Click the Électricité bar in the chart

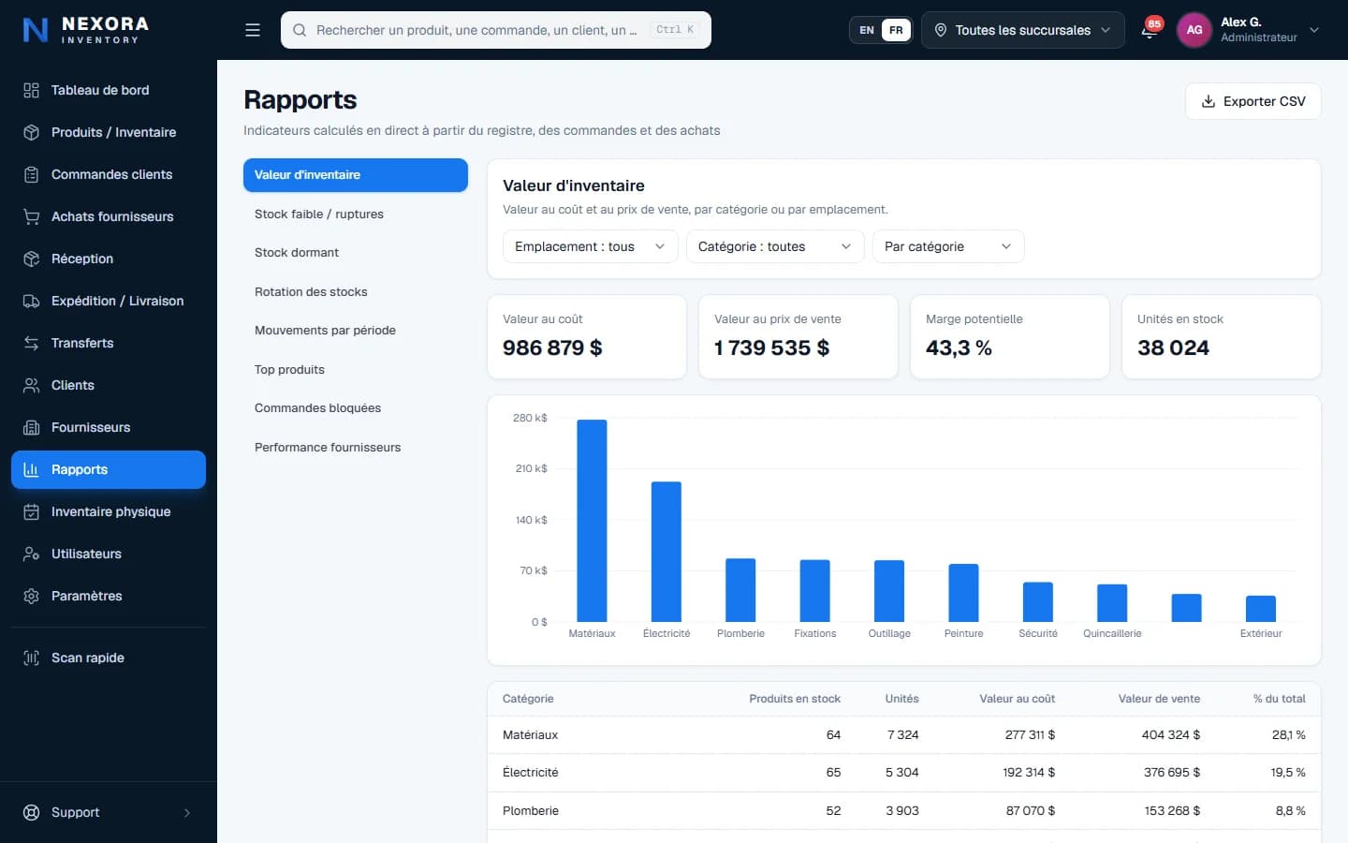point(667,552)
